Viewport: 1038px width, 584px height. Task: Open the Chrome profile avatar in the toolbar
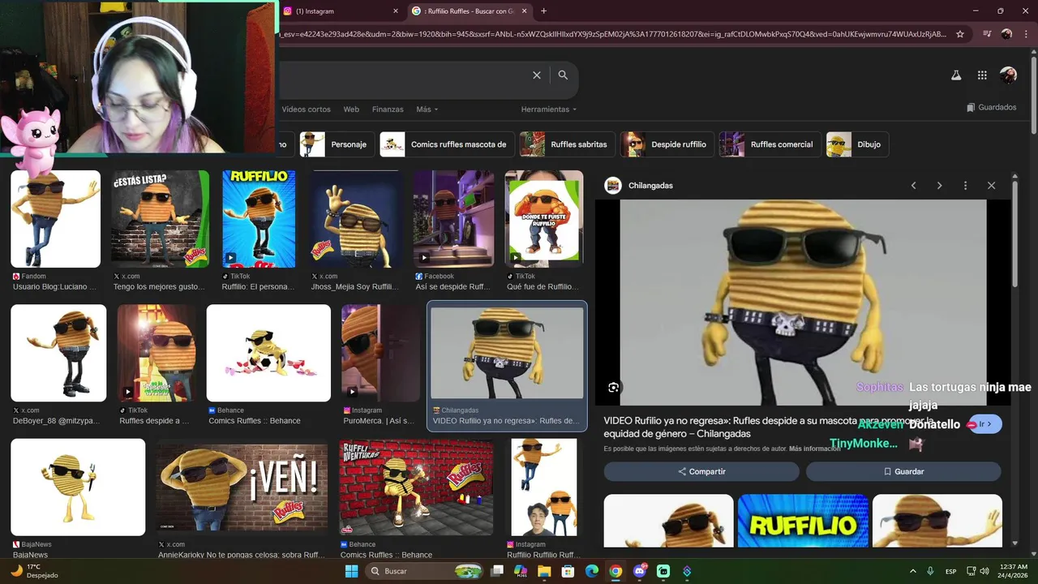[1006, 34]
